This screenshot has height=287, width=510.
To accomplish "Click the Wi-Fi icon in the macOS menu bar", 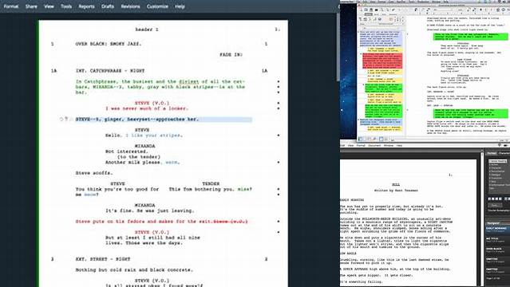I will (x=500, y=145).
